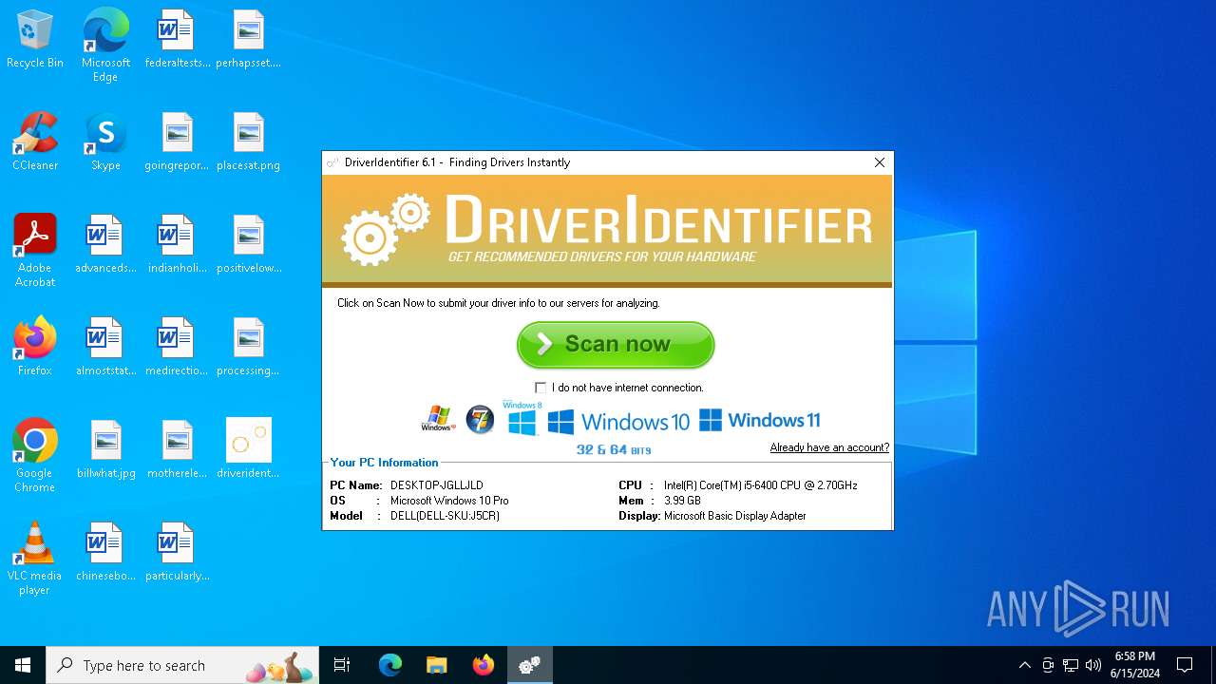Select the chinesebo Word document
1216x684 pixels.
(x=105, y=553)
